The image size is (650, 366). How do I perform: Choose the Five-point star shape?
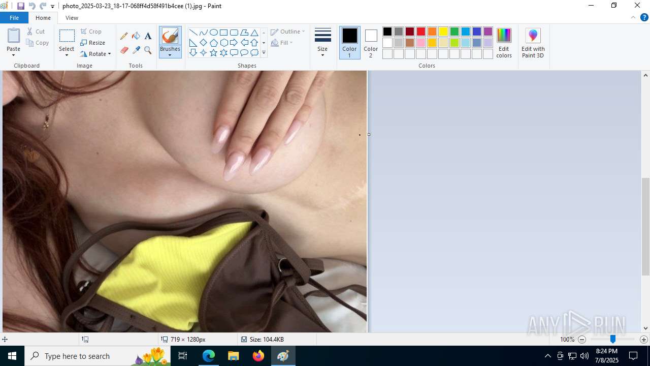(x=214, y=52)
